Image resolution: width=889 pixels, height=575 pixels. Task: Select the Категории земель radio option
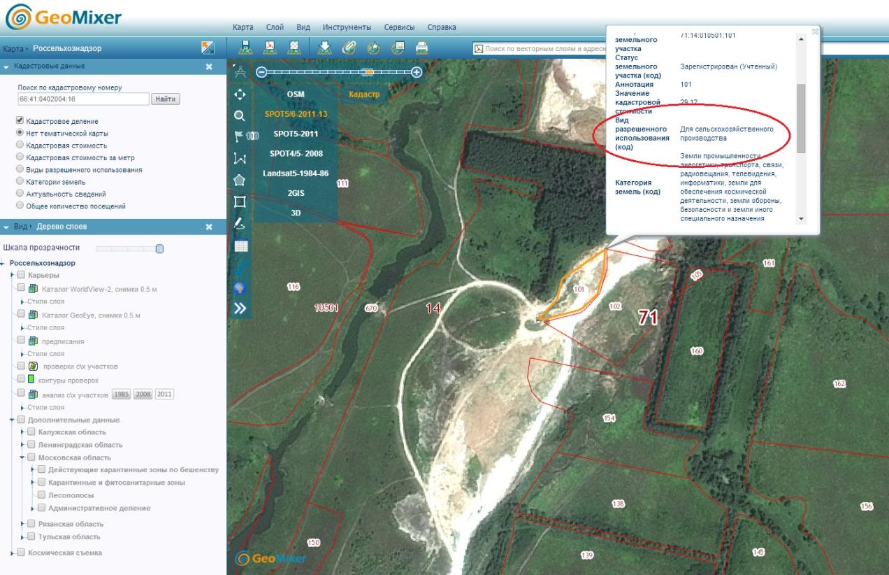click(20, 182)
